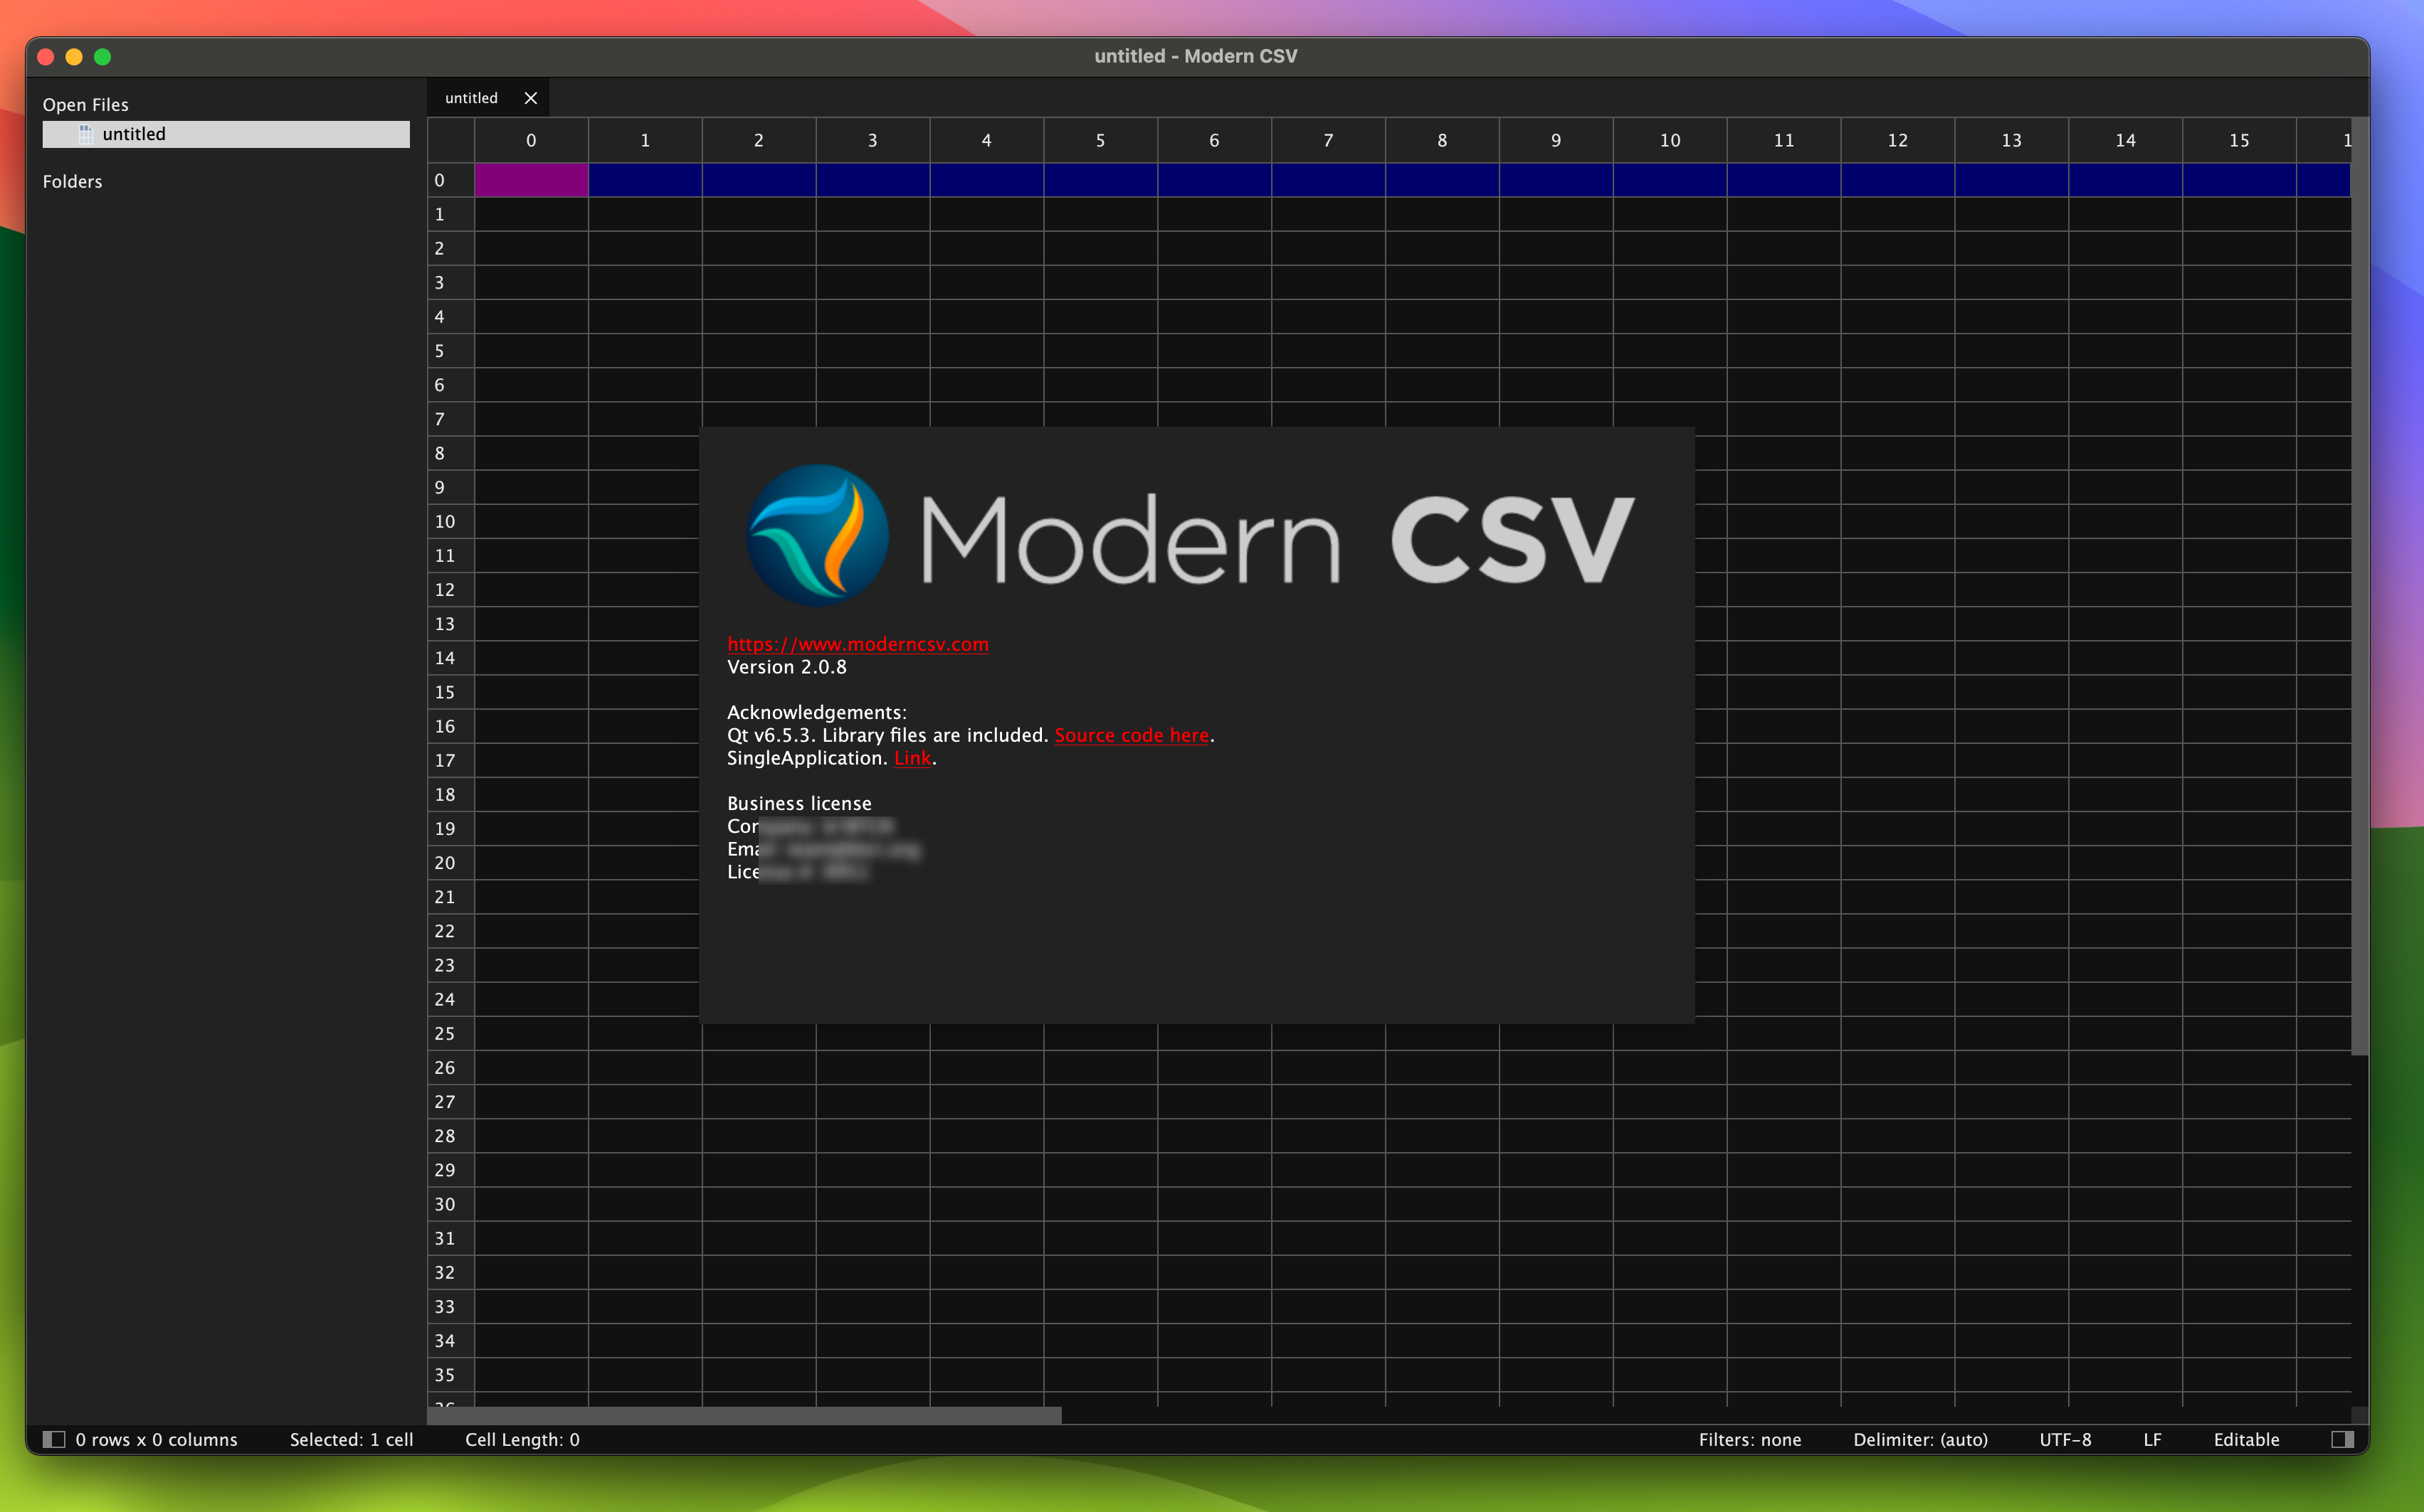Toggle Editable mode in the status bar
The image size is (2424, 1512).
coord(2245,1439)
